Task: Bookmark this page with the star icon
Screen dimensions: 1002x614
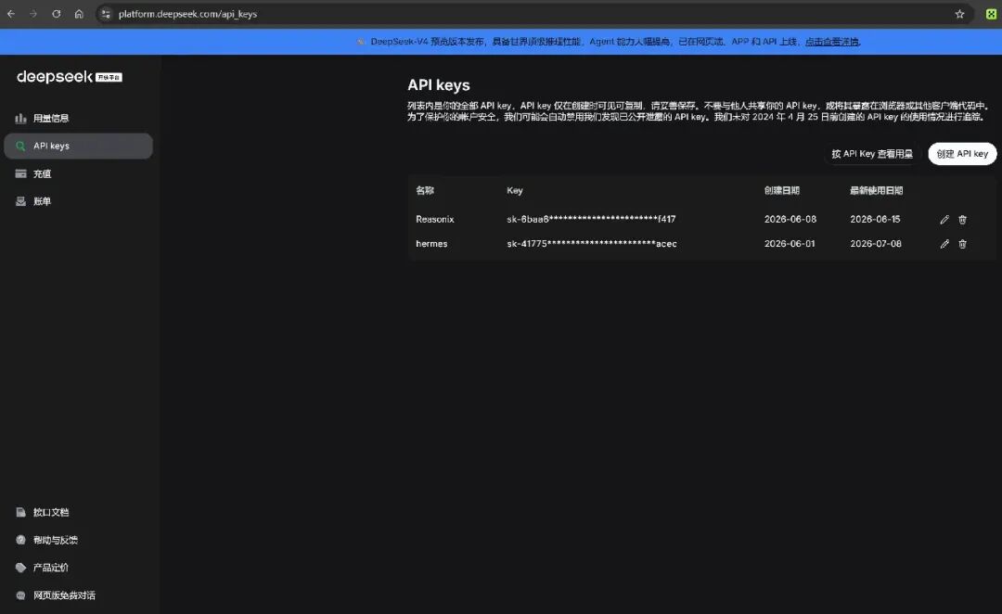Action: tap(959, 14)
